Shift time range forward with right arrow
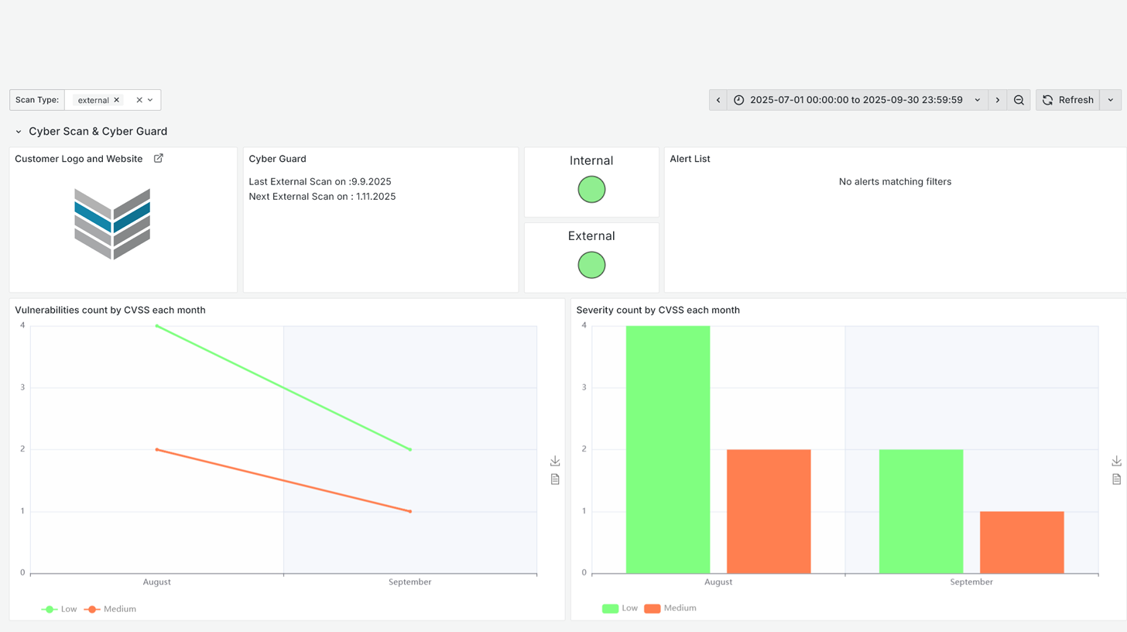The image size is (1127, 632). pyautogui.click(x=997, y=100)
